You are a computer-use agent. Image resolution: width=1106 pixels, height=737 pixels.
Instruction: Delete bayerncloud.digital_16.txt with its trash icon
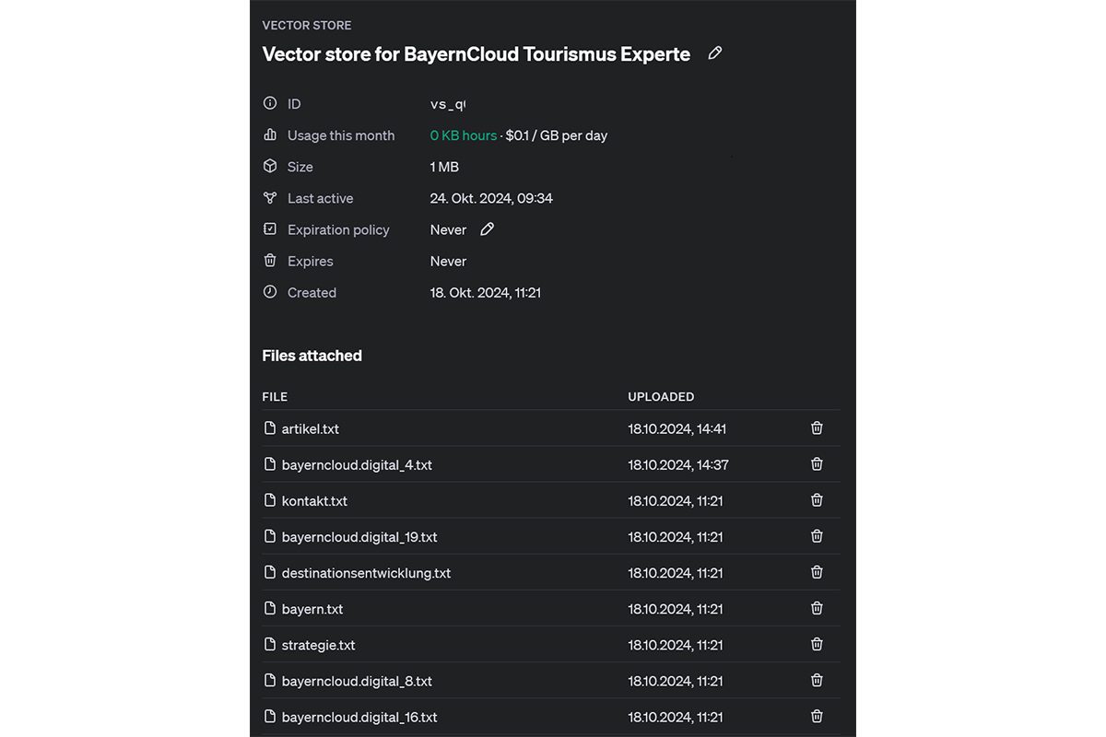pos(817,716)
